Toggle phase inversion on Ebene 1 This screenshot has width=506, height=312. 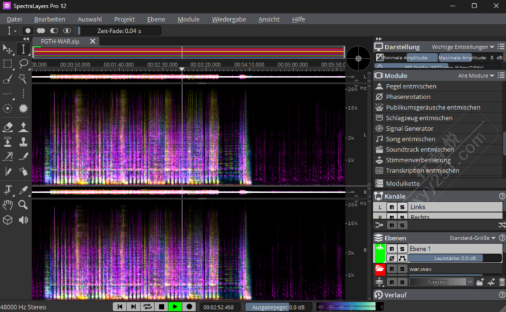pyautogui.click(x=392, y=258)
